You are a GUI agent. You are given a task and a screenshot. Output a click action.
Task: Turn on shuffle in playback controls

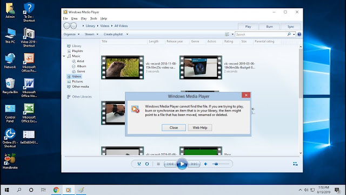pyautogui.click(x=139, y=164)
